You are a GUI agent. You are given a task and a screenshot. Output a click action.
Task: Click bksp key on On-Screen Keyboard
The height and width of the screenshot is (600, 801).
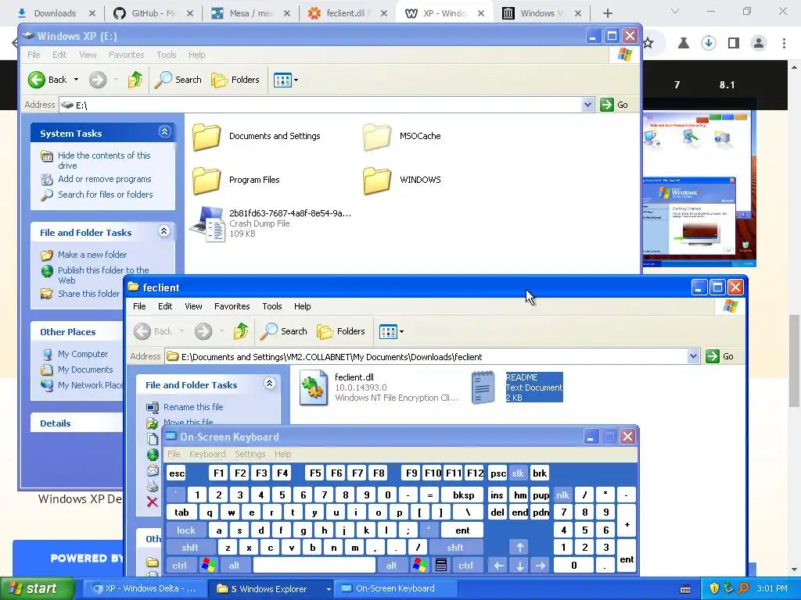(464, 495)
